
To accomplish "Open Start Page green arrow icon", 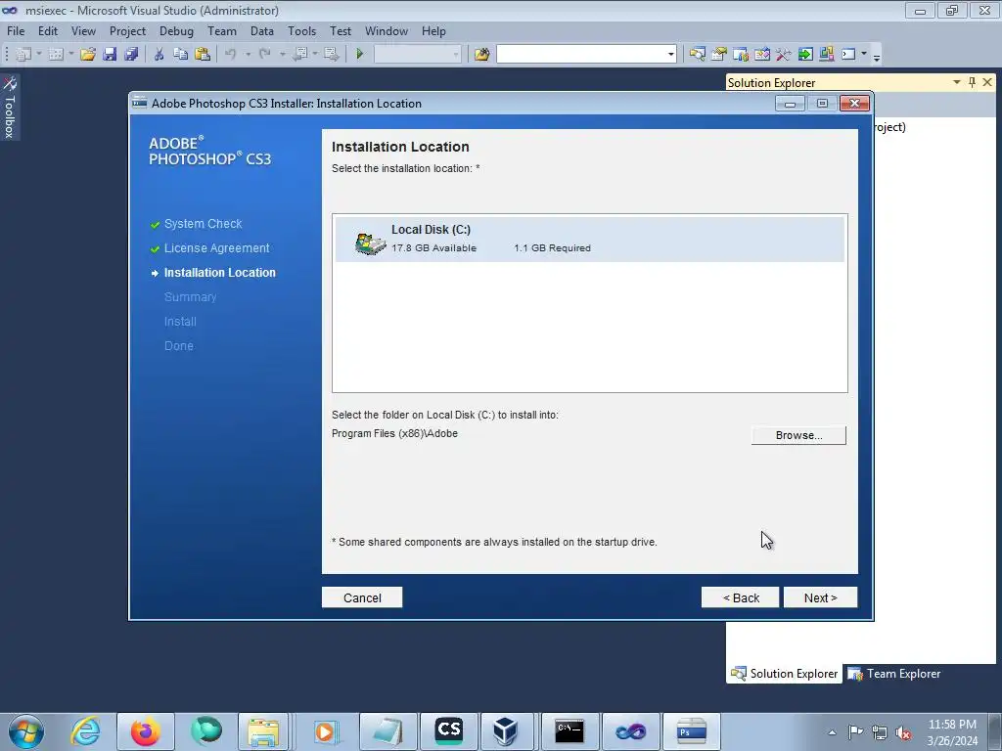I will click(805, 55).
